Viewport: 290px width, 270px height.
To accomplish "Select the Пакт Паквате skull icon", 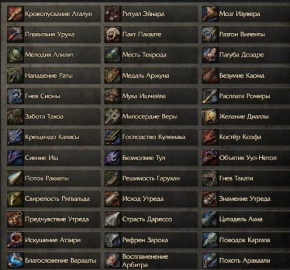I will pyautogui.click(x=113, y=34).
